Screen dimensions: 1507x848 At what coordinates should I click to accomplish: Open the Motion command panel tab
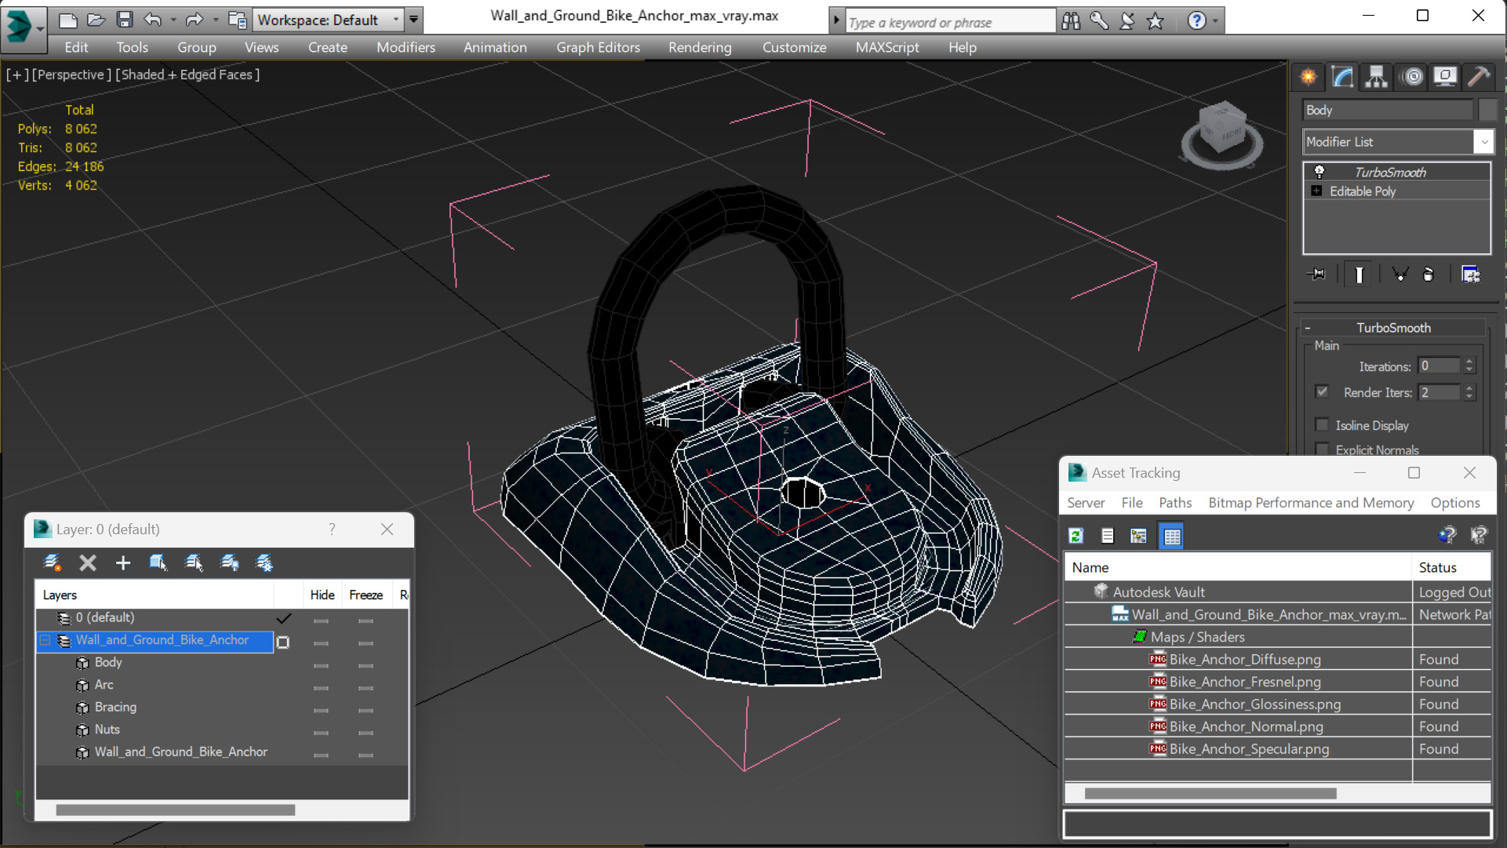tap(1411, 76)
